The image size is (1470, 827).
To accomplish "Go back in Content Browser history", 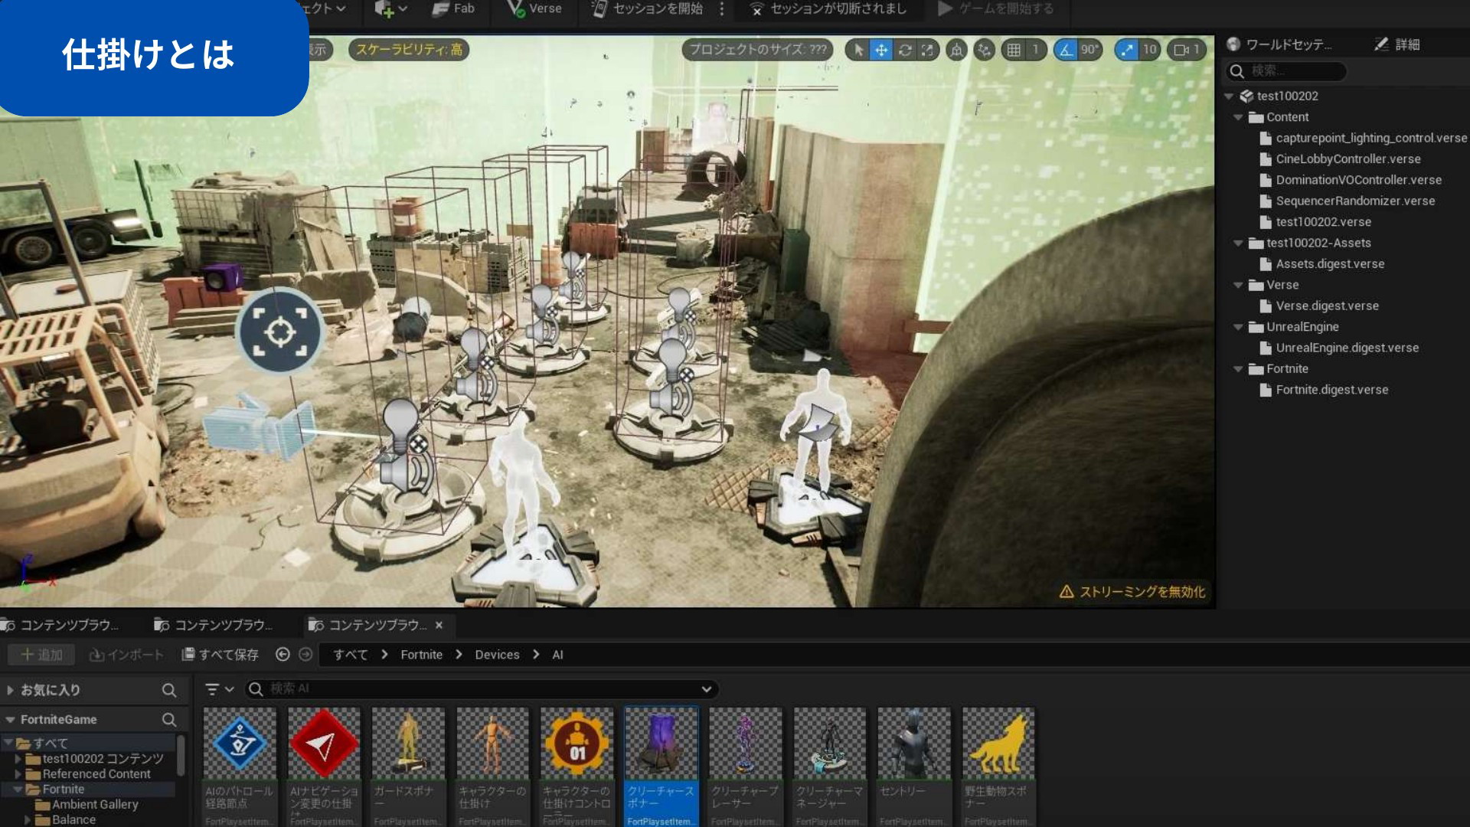I will [283, 655].
